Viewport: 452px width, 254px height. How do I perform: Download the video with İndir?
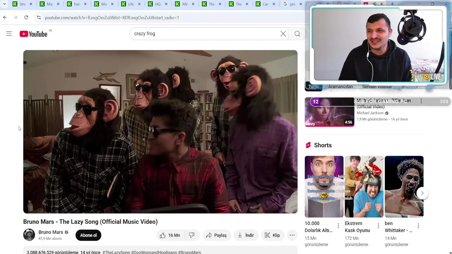click(x=246, y=235)
